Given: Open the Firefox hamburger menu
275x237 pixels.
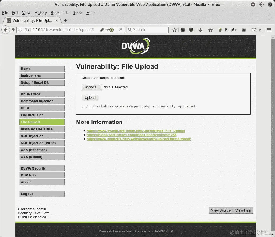Looking at the screenshot, I should click(x=269, y=30).
